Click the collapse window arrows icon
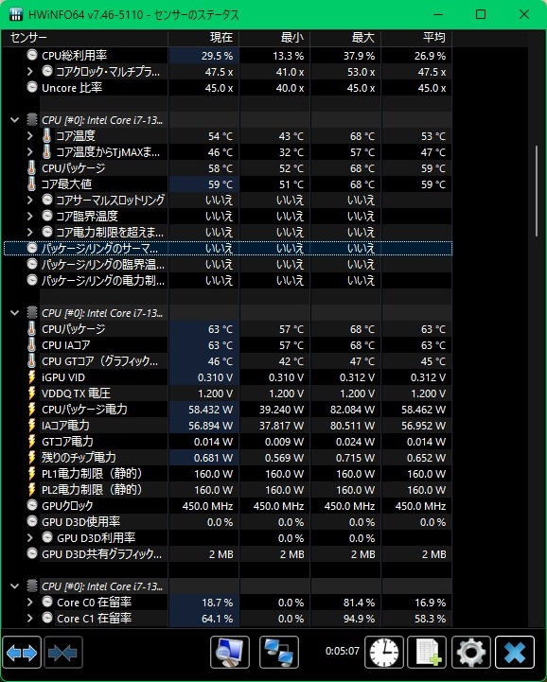Viewport: 547px width, 682px height. 63,652
